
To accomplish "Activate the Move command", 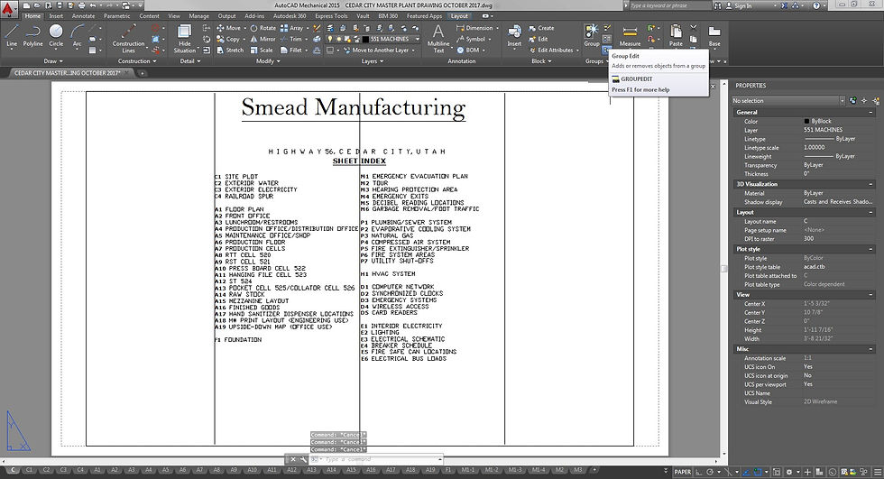I will pos(228,28).
